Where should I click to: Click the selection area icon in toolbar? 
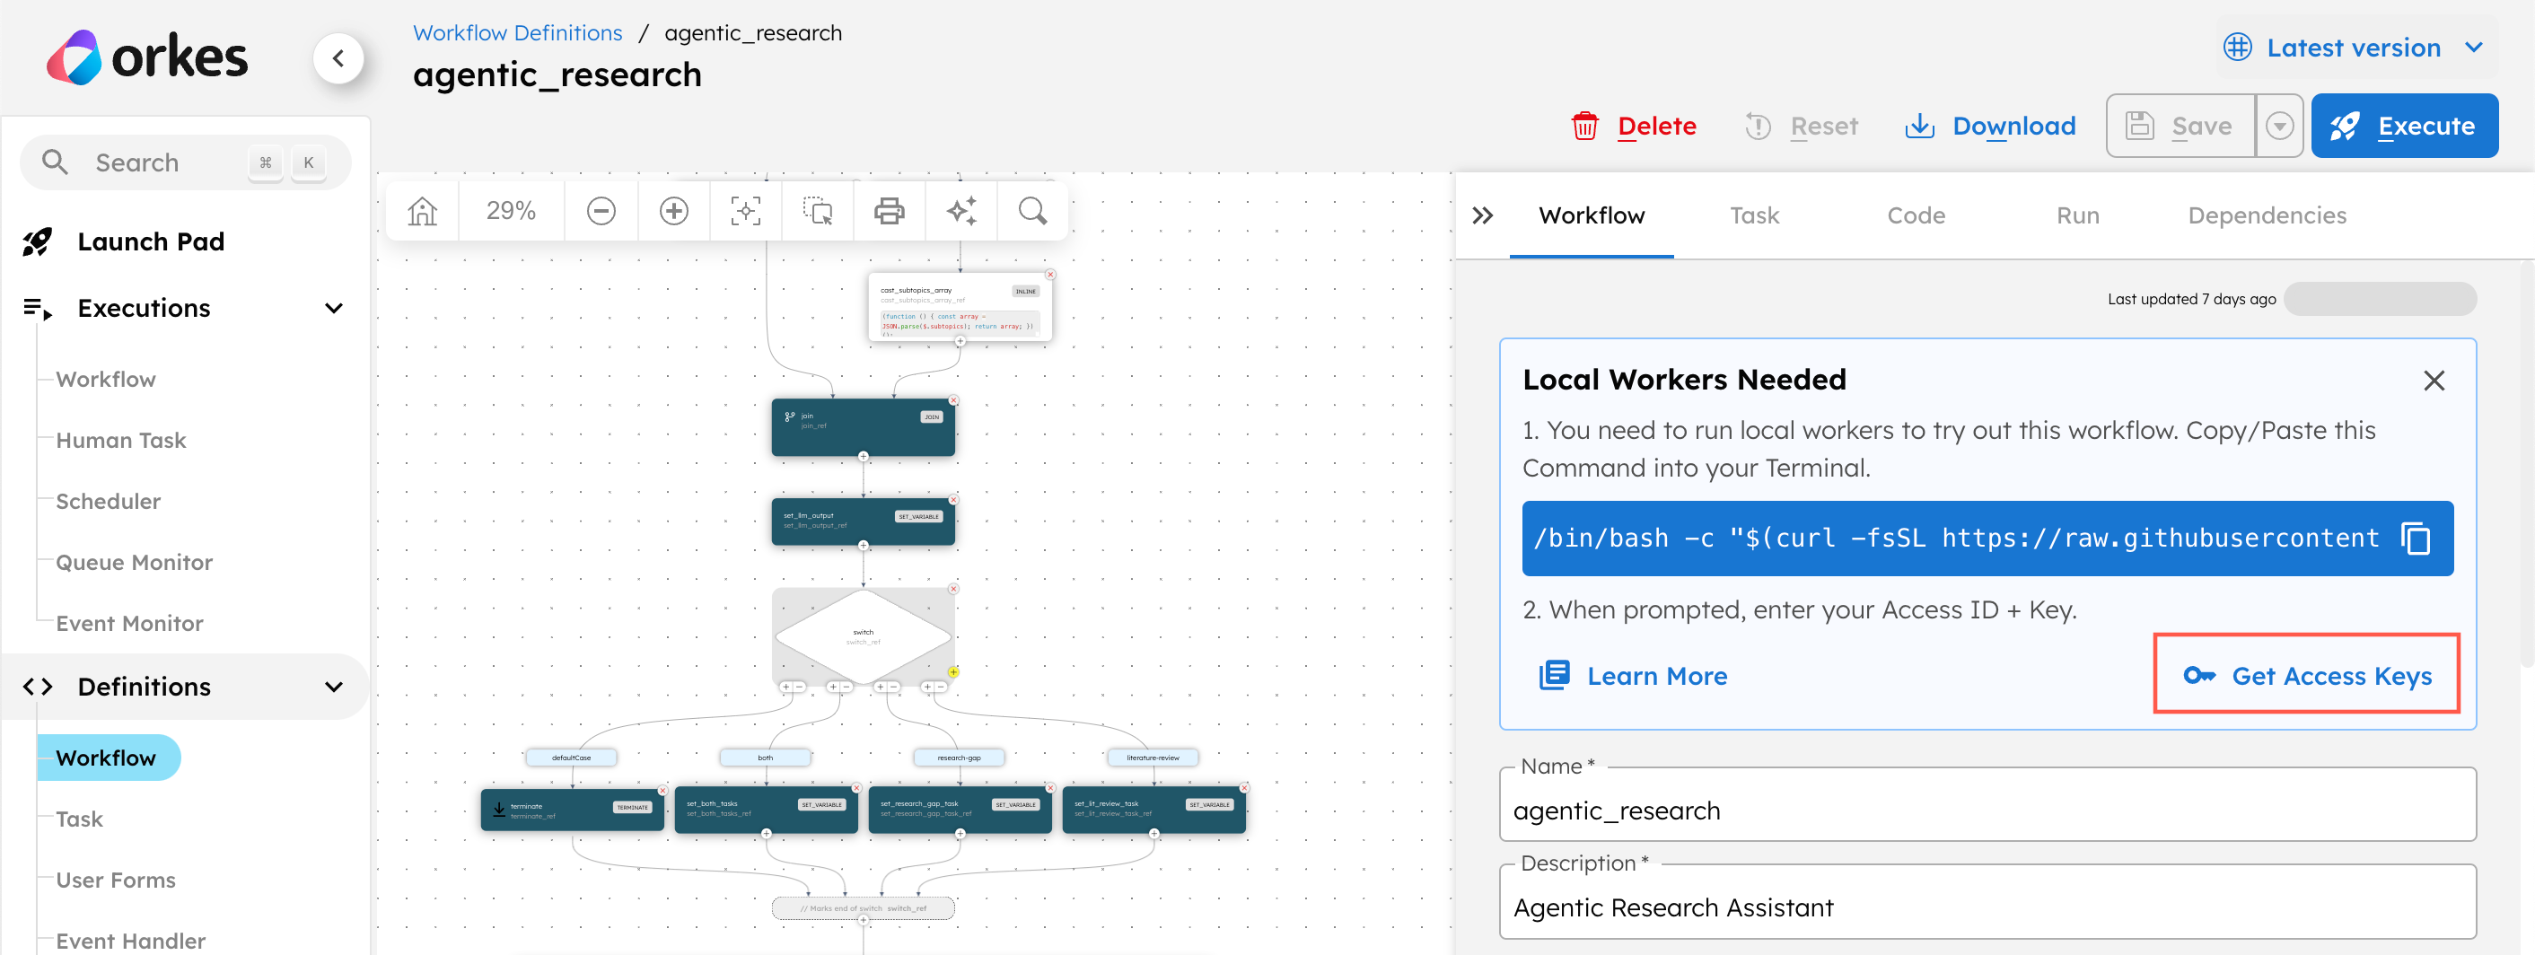pos(818,210)
